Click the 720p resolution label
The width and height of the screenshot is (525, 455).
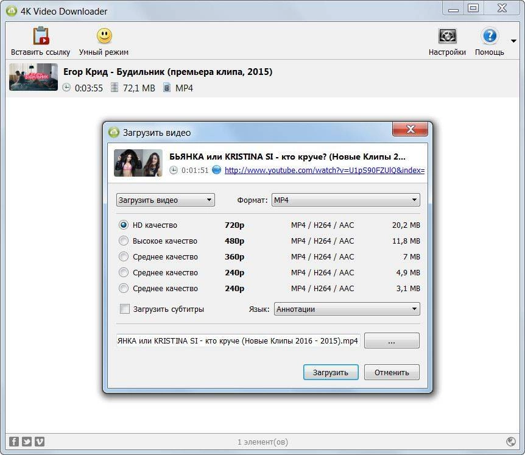coord(234,225)
